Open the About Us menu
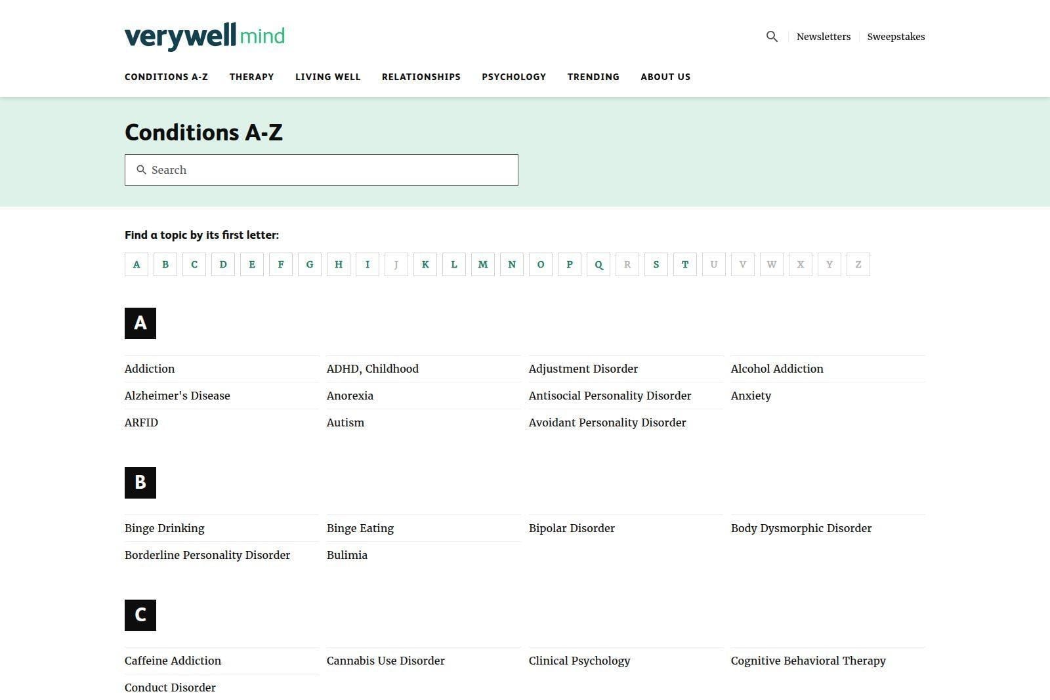 click(665, 77)
